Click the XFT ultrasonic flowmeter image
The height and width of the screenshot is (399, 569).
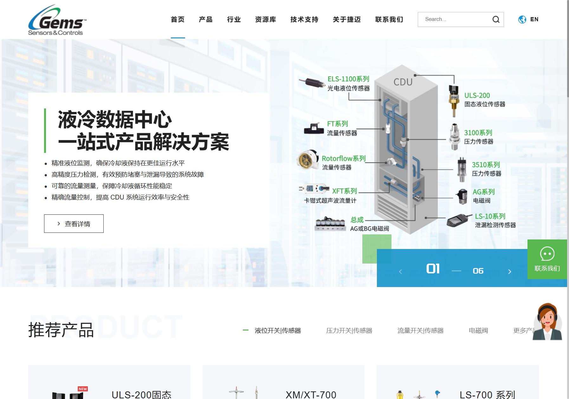pyautogui.click(x=314, y=188)
